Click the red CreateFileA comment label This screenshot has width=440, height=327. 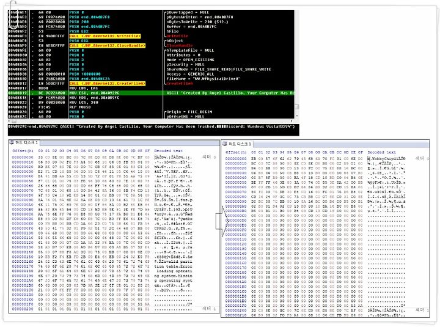(180, 83)
